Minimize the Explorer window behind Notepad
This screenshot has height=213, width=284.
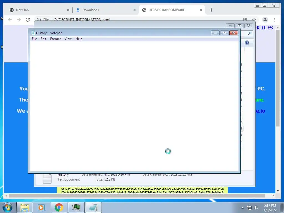(230, 26)
